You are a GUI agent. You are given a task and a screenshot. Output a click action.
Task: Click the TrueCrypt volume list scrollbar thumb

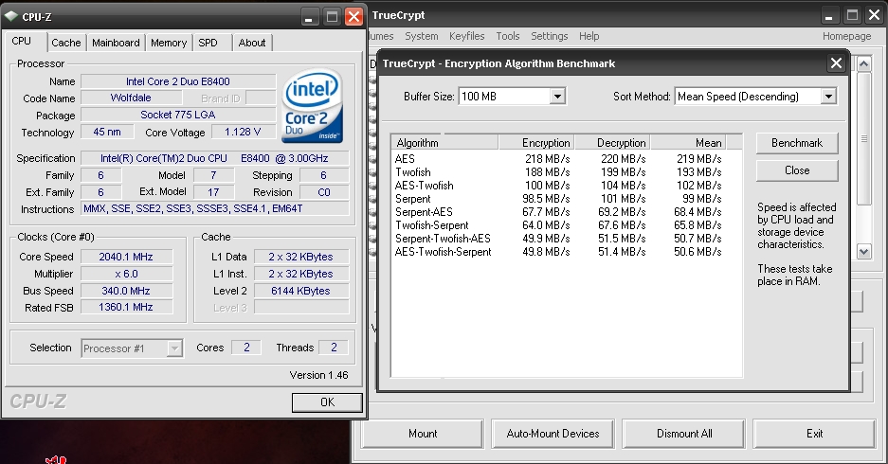click(863, 138)
